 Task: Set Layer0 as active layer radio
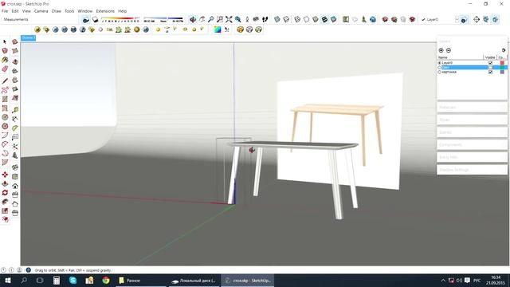point(439,63)
